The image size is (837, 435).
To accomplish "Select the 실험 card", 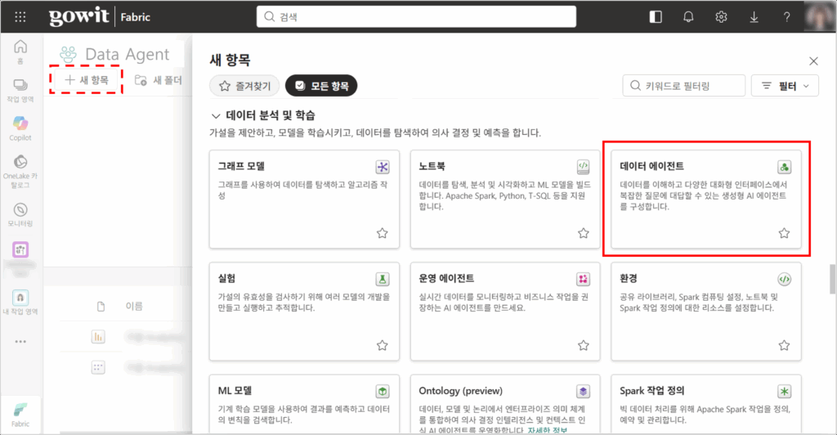I will [304, 312].
